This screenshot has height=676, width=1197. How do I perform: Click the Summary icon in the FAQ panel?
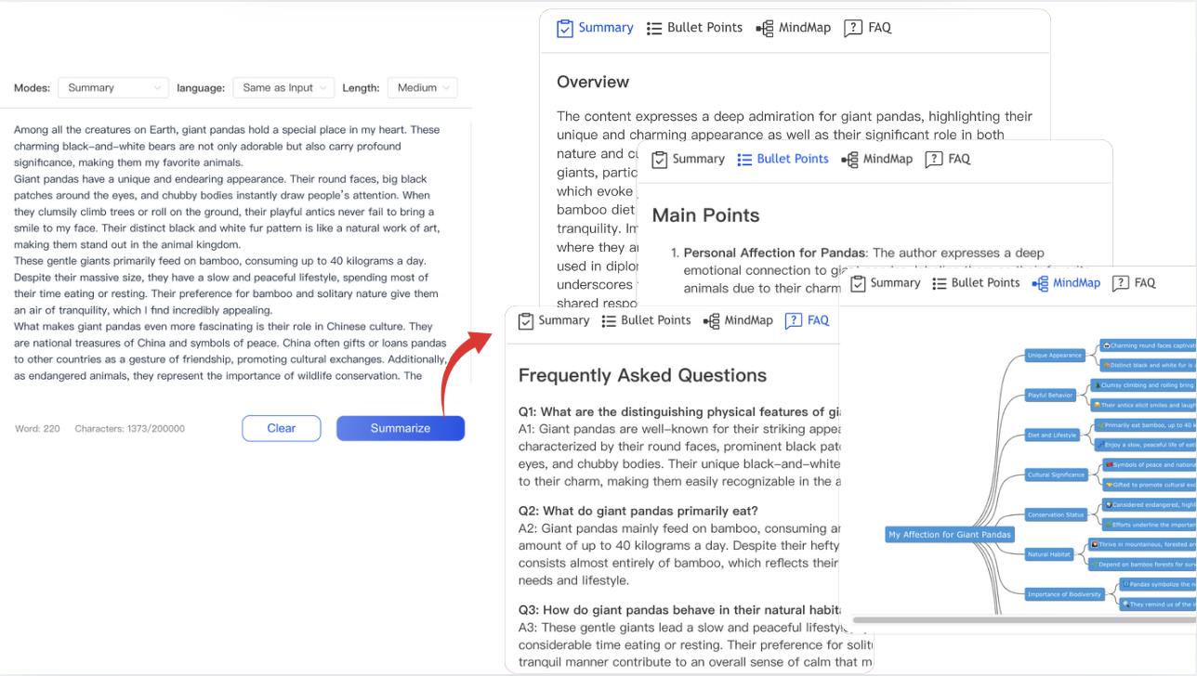pos(526,321)
